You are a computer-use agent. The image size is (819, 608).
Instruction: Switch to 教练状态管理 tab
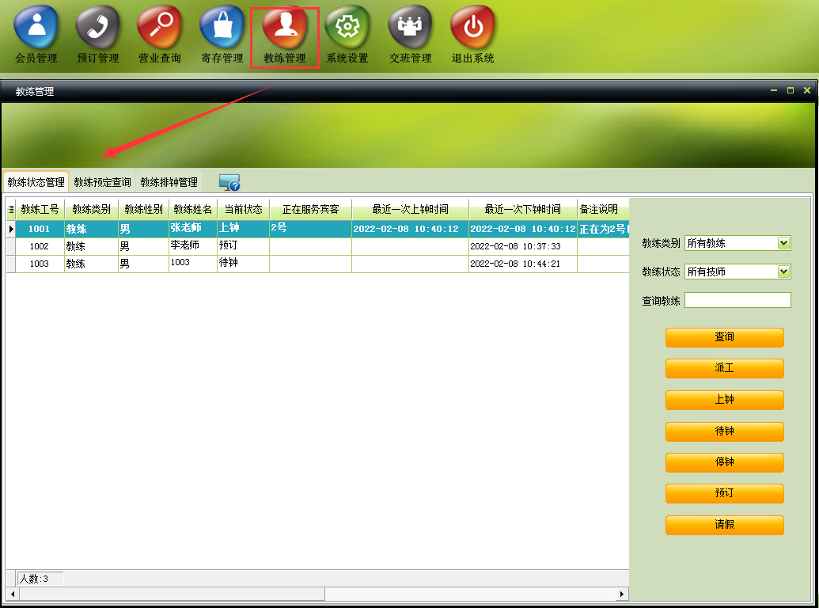point(36,182)
